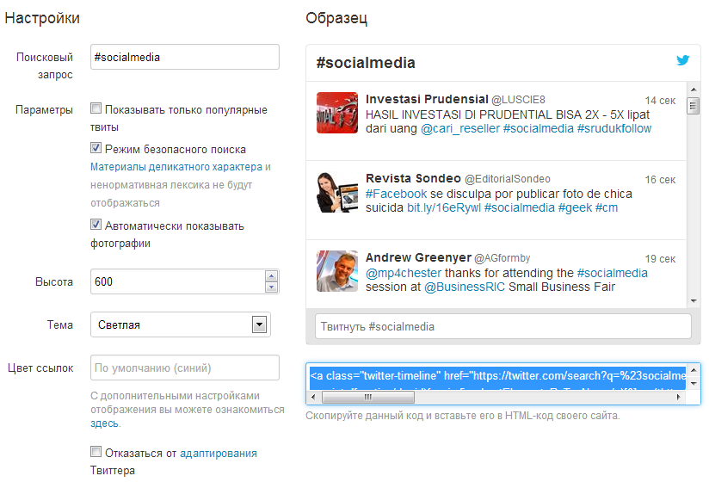Open the 'адаптирования' link
Image resolution: width=709 pixels, height=482 pixels.
point(219,453)
